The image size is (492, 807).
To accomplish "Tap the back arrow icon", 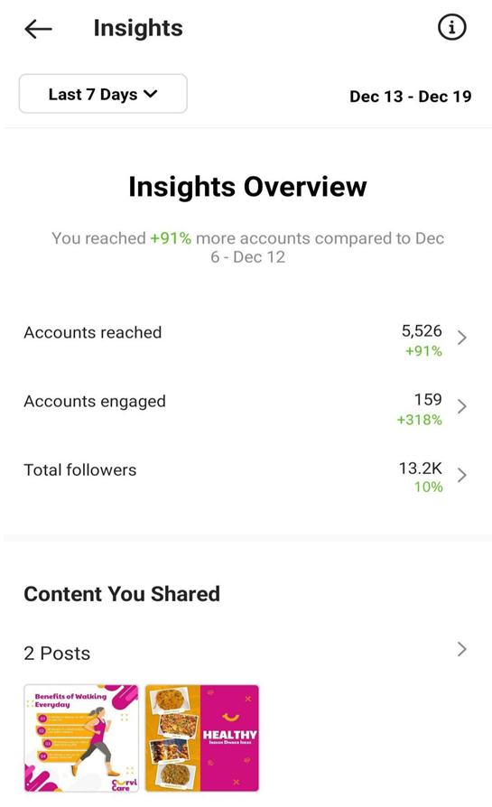I will click(38, 29).
